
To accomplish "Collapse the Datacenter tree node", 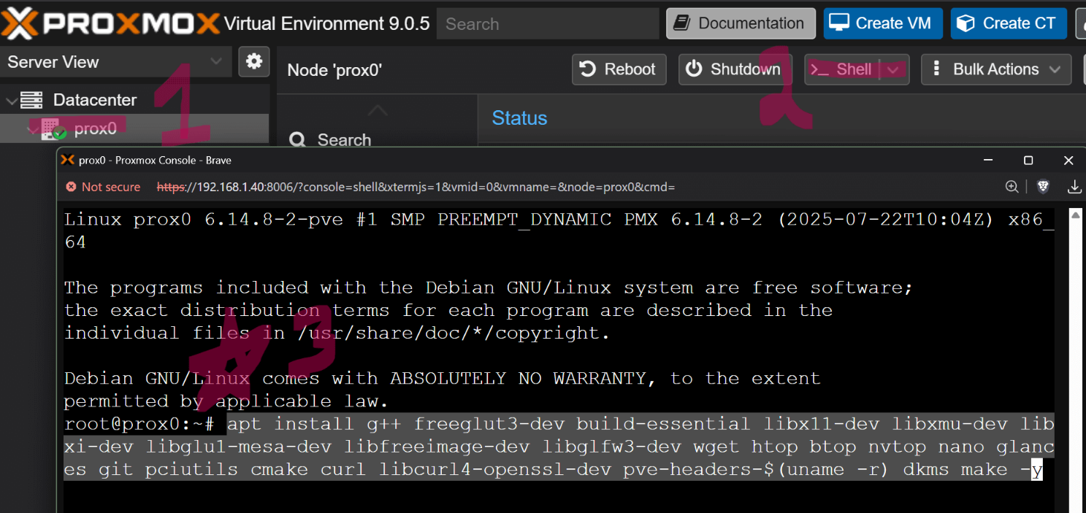I will (x=12, y=100).
